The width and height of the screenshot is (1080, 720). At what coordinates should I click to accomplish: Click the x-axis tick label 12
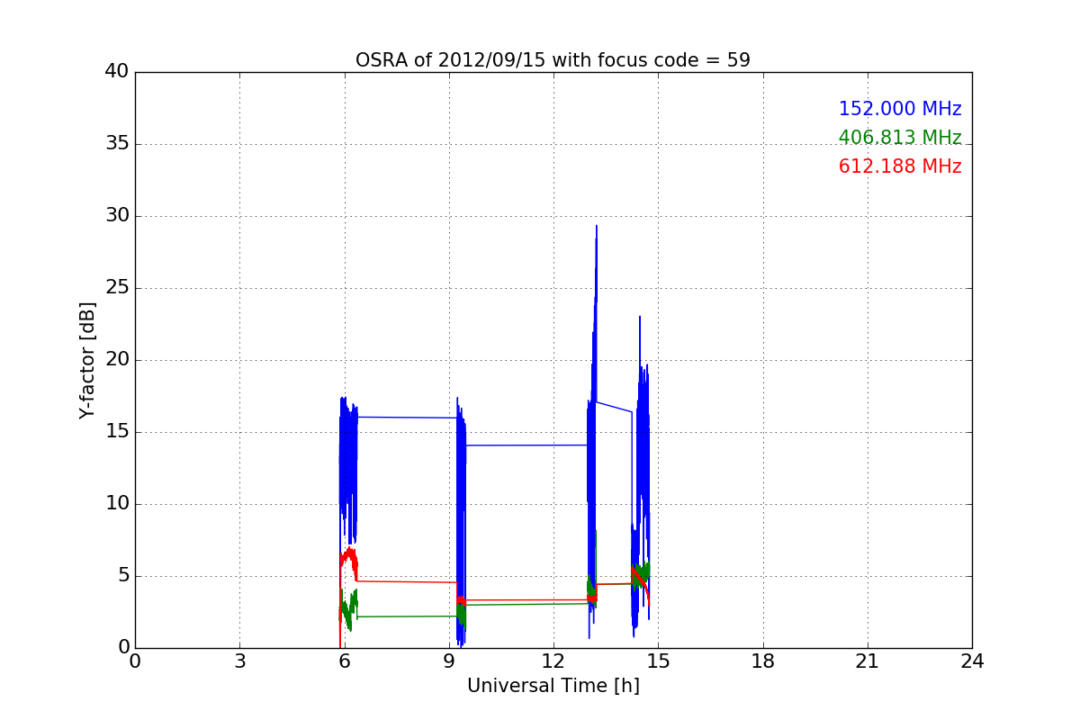pos(553,661)
